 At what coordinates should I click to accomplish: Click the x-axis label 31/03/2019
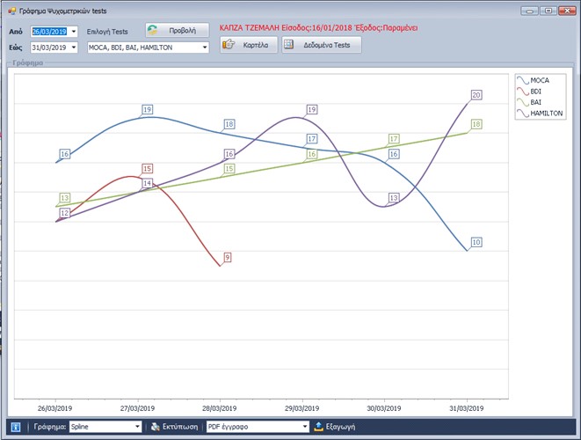[x=467, y=409]
